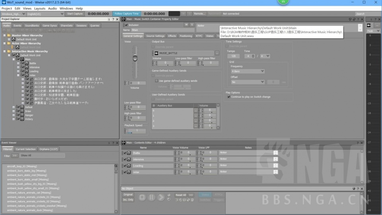Click the Original button in Transport Control
382x215 pixels.
[x=128, y=195]
